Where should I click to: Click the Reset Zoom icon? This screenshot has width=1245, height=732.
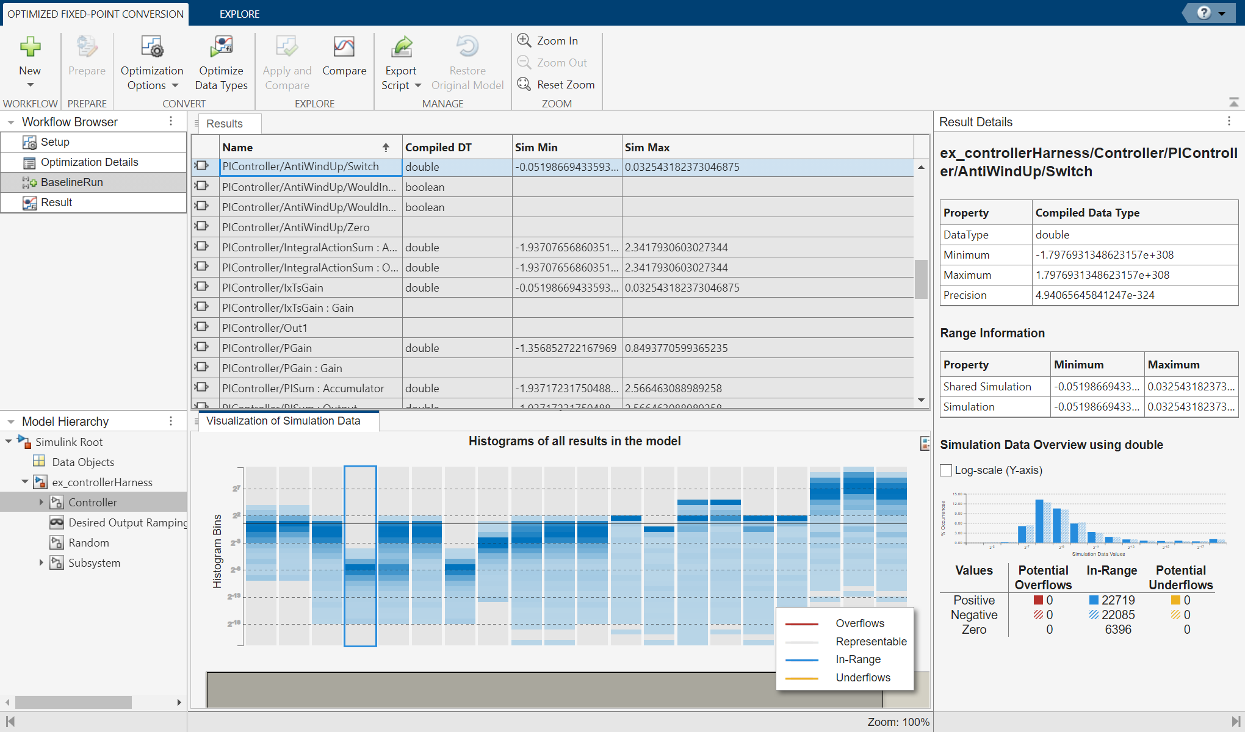click(x=524, y=84)
